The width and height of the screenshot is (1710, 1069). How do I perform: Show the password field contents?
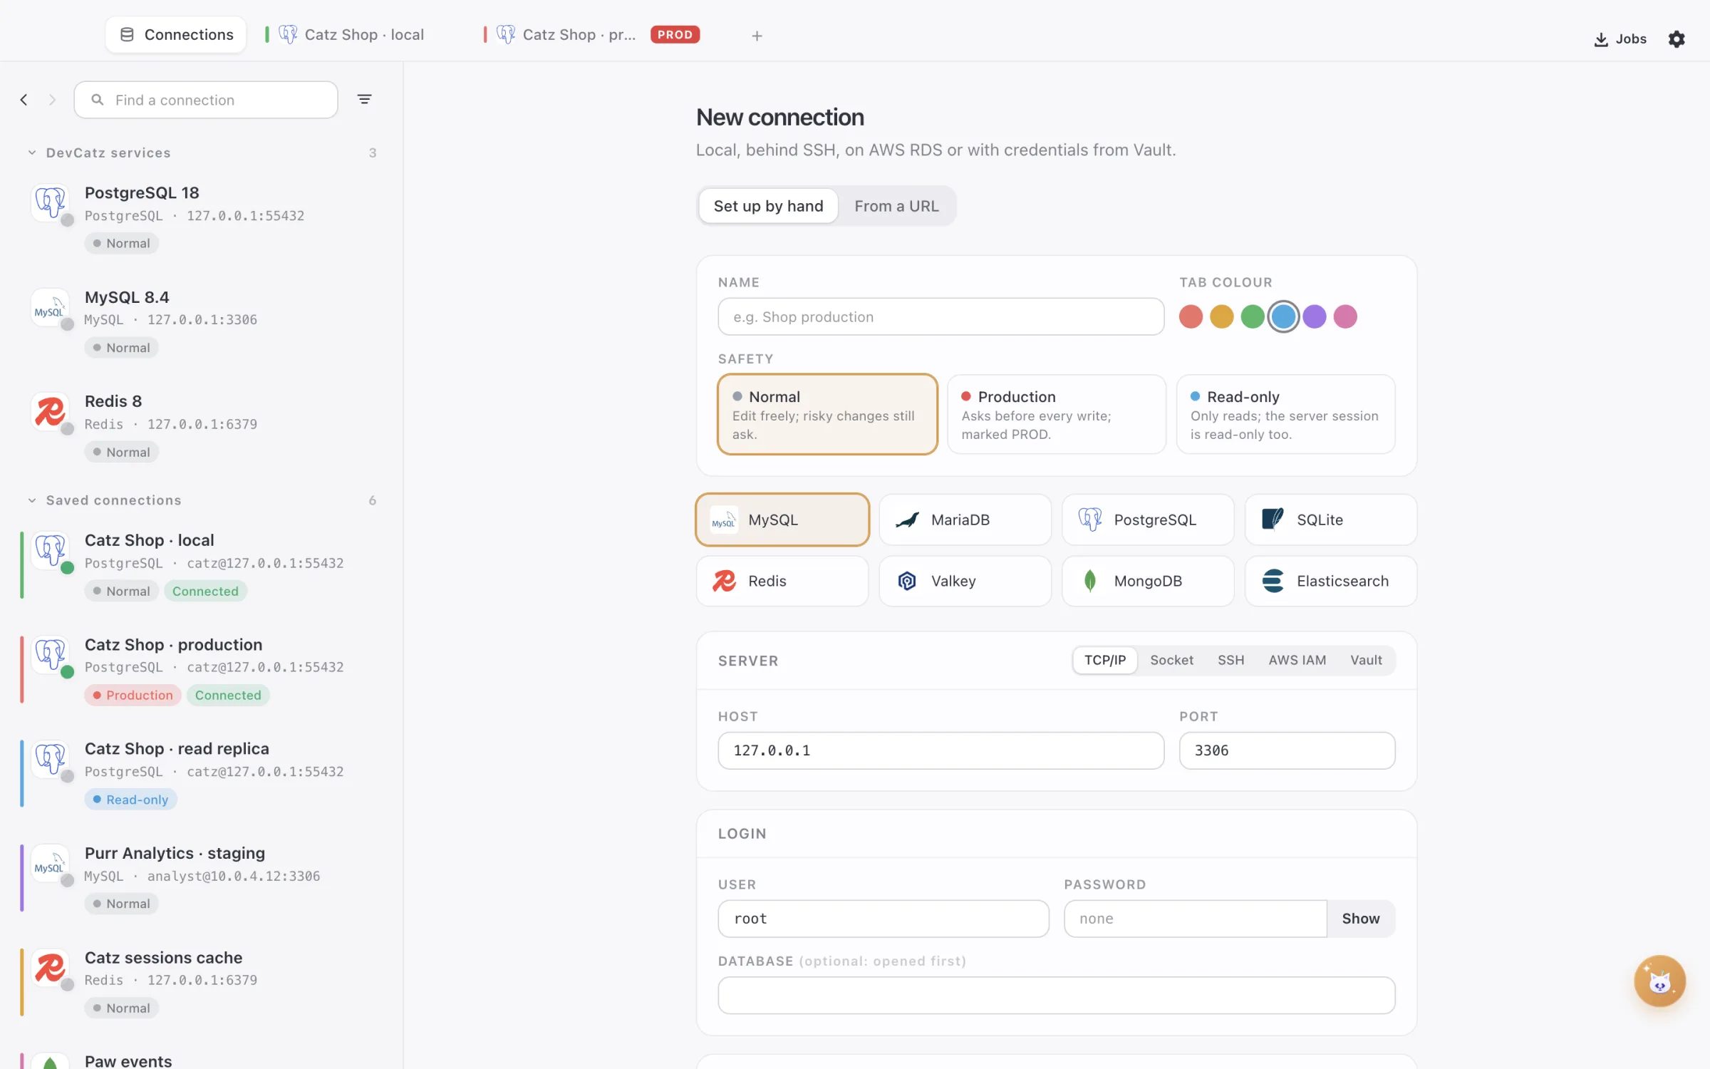coord(1360,919)
